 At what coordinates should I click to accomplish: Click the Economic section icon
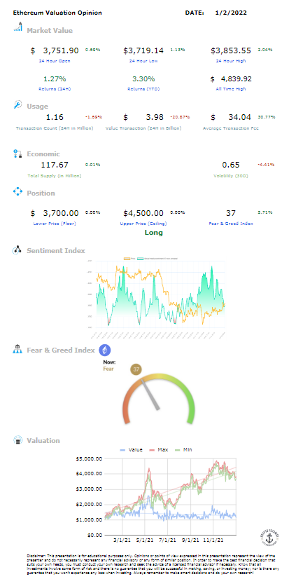tap(18, 154)
